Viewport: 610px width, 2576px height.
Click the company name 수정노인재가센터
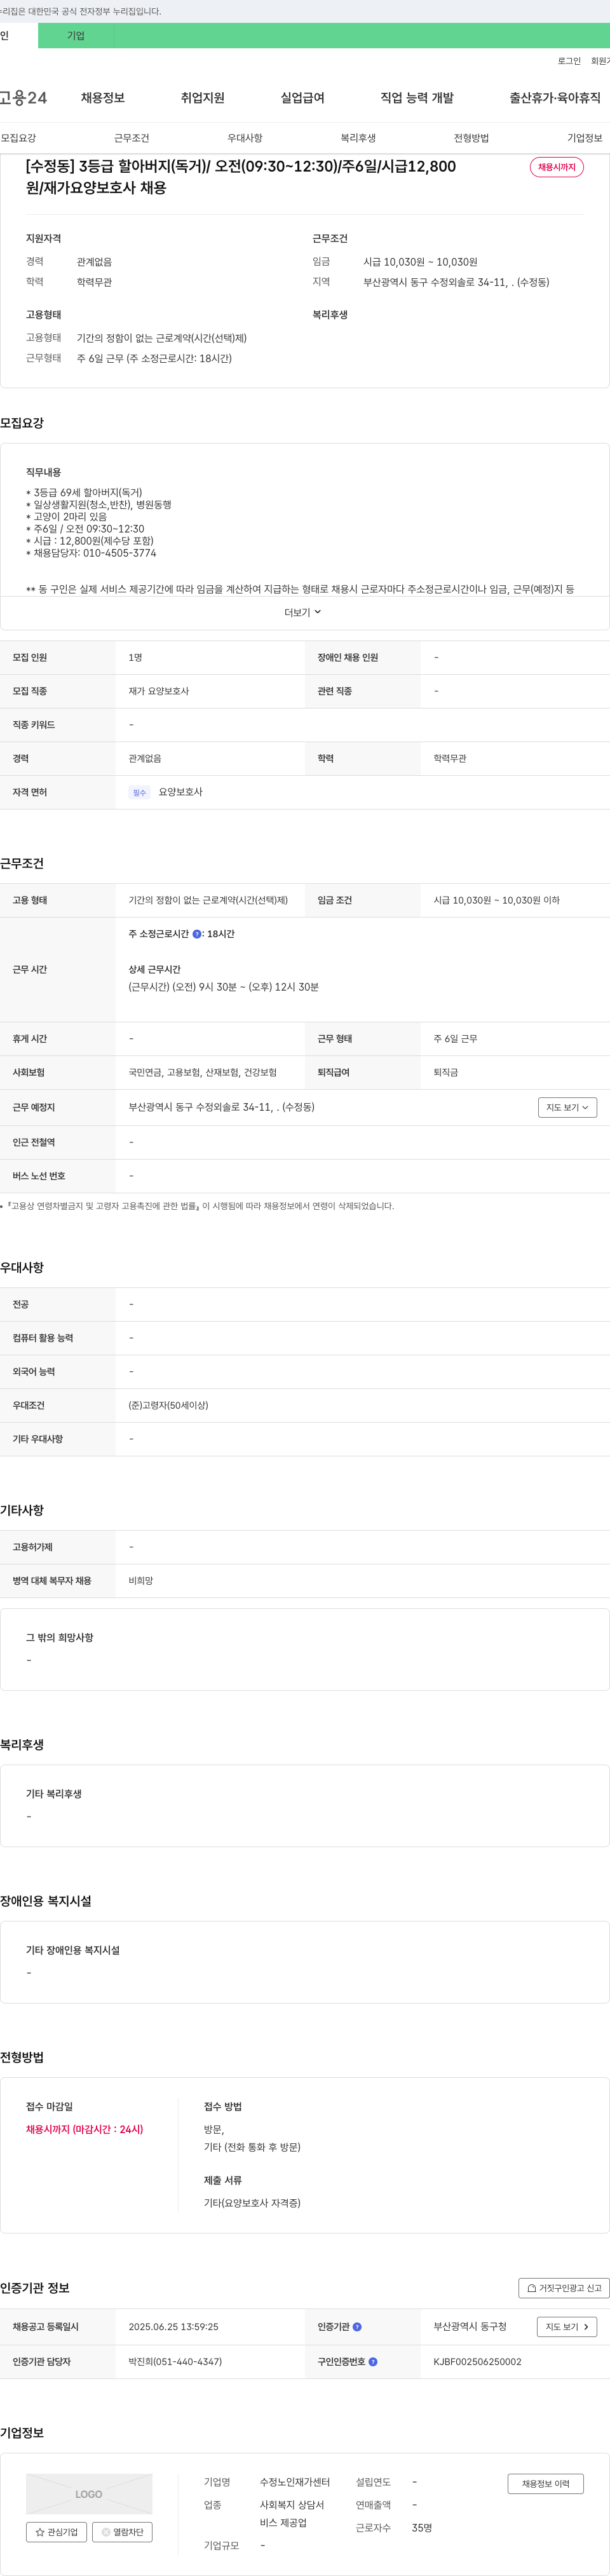pyautogui.click(x=295, y=2482)
